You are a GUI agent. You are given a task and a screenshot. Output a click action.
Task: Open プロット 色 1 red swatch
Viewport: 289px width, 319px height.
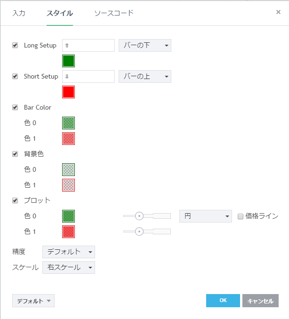pos(68,231)
